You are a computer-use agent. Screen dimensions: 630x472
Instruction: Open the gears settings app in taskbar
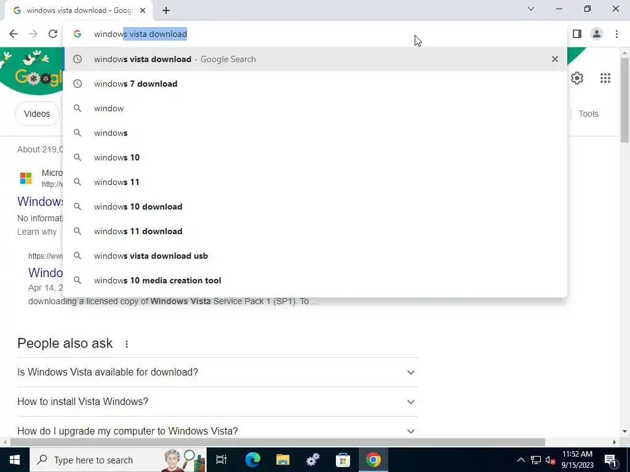(313, 460)
